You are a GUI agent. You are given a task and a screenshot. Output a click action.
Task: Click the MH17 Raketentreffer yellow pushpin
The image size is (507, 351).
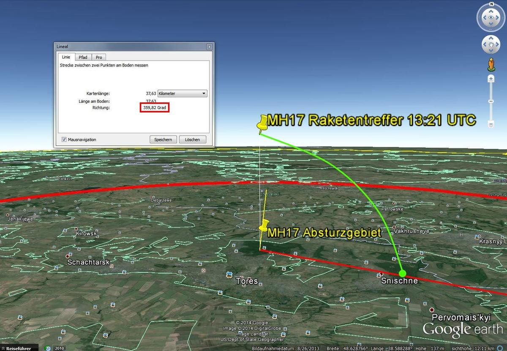[263, 123]
